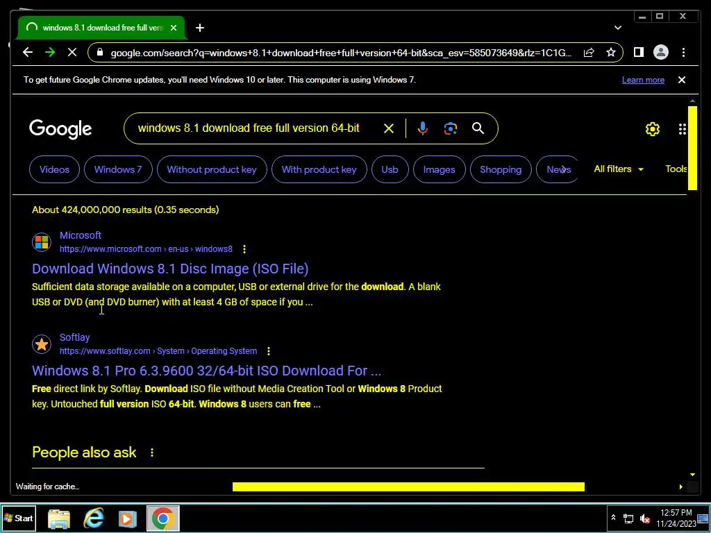Go forward with the green arrow
This screenshot has width=711, height=533.
click(x=50, y=53)
